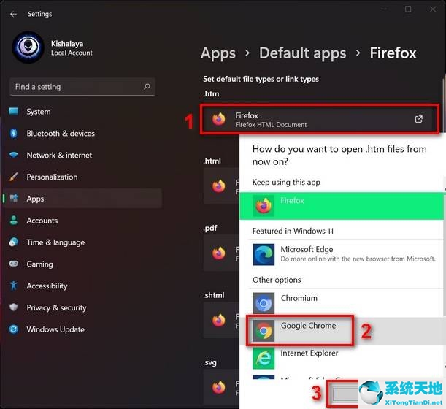This screenshot has width=446, height=409.
Task: Click the back arrow in Settings
Action: (13, 14)
